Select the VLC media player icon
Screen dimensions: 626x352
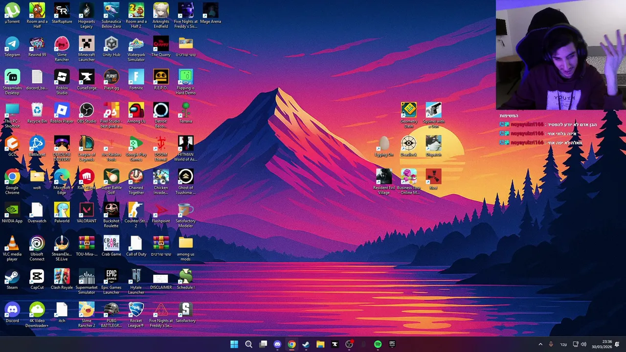[12, 248]
